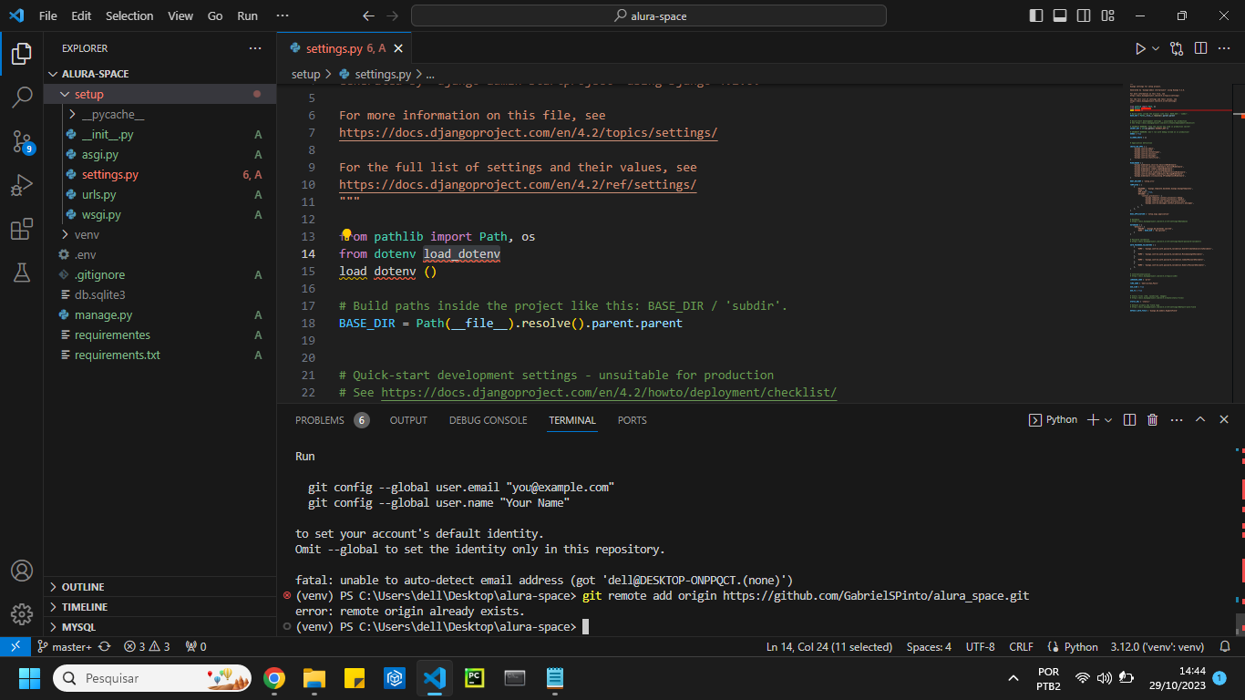This screenshot has width=1245, height=700.
Task: Click errors and warnings count in status bar
Action: (x=147, y=646)
